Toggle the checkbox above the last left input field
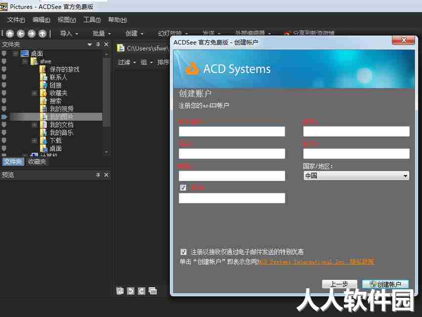This screenshot has height=317, width=422. click(183, 188)
